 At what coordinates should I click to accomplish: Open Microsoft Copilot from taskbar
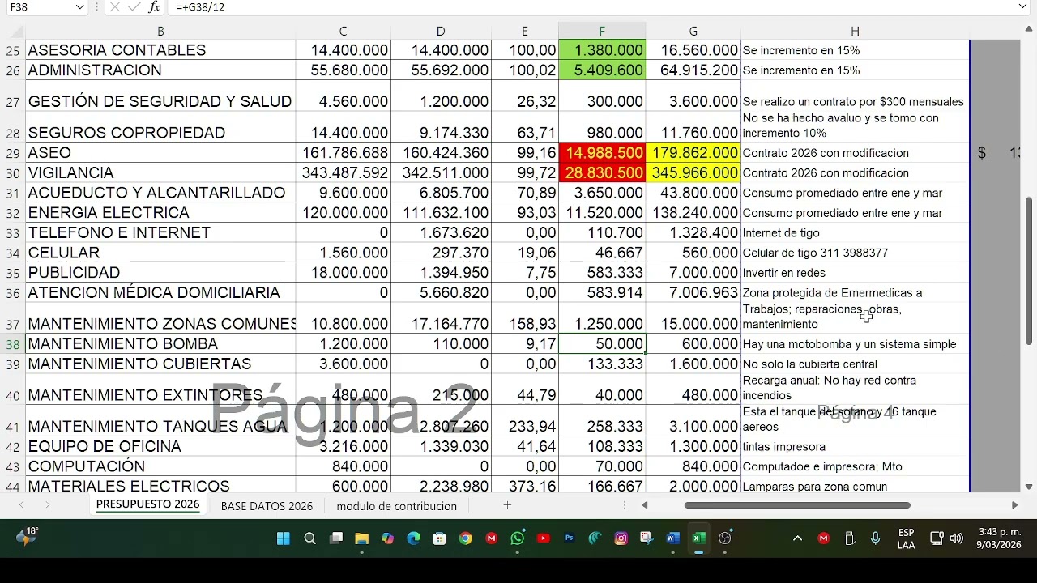click(388, 538)
